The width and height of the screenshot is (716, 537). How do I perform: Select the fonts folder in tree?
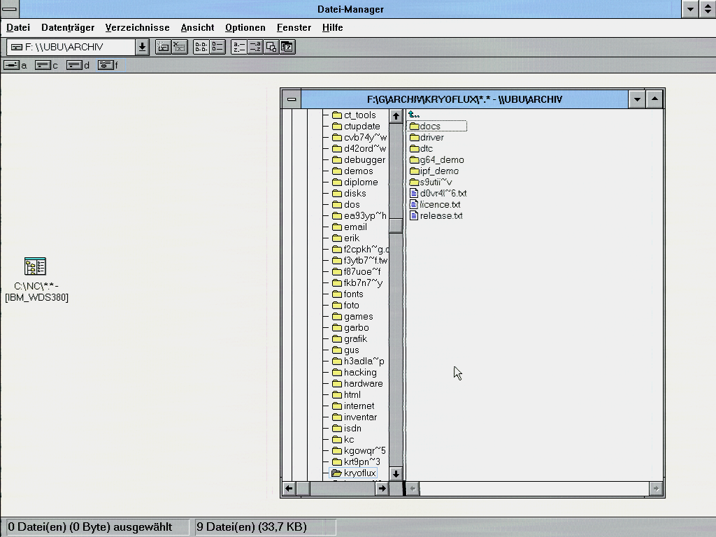[x=348, y=294]
